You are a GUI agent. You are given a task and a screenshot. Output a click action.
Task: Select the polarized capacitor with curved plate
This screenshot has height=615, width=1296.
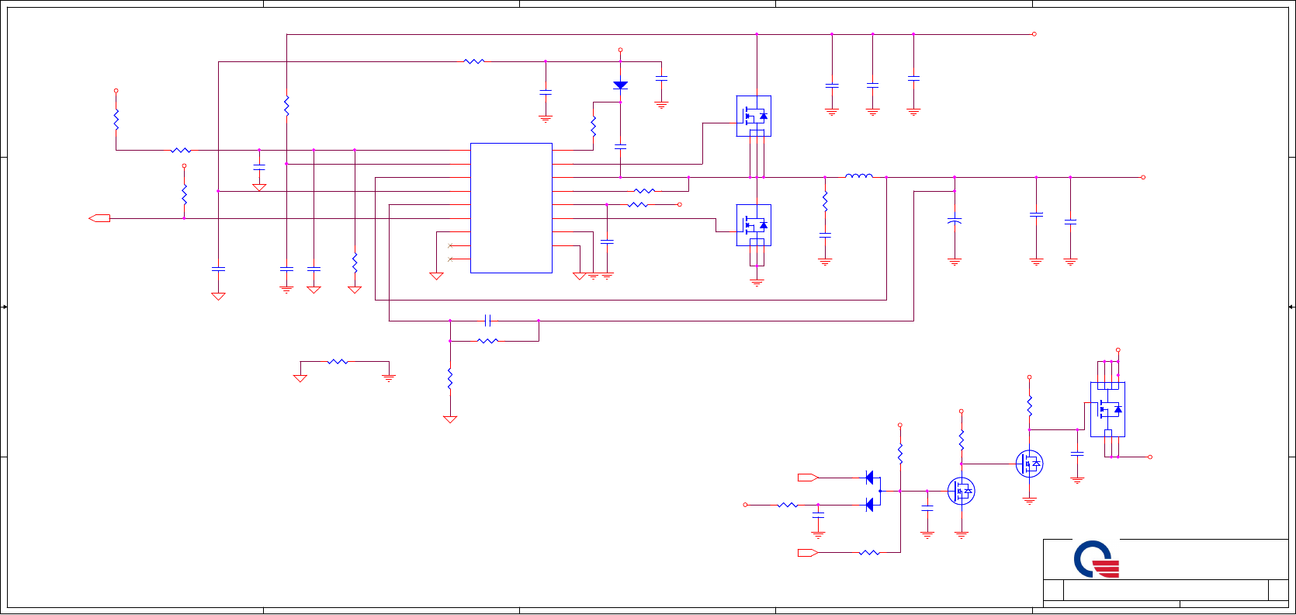tap(955, 221)
